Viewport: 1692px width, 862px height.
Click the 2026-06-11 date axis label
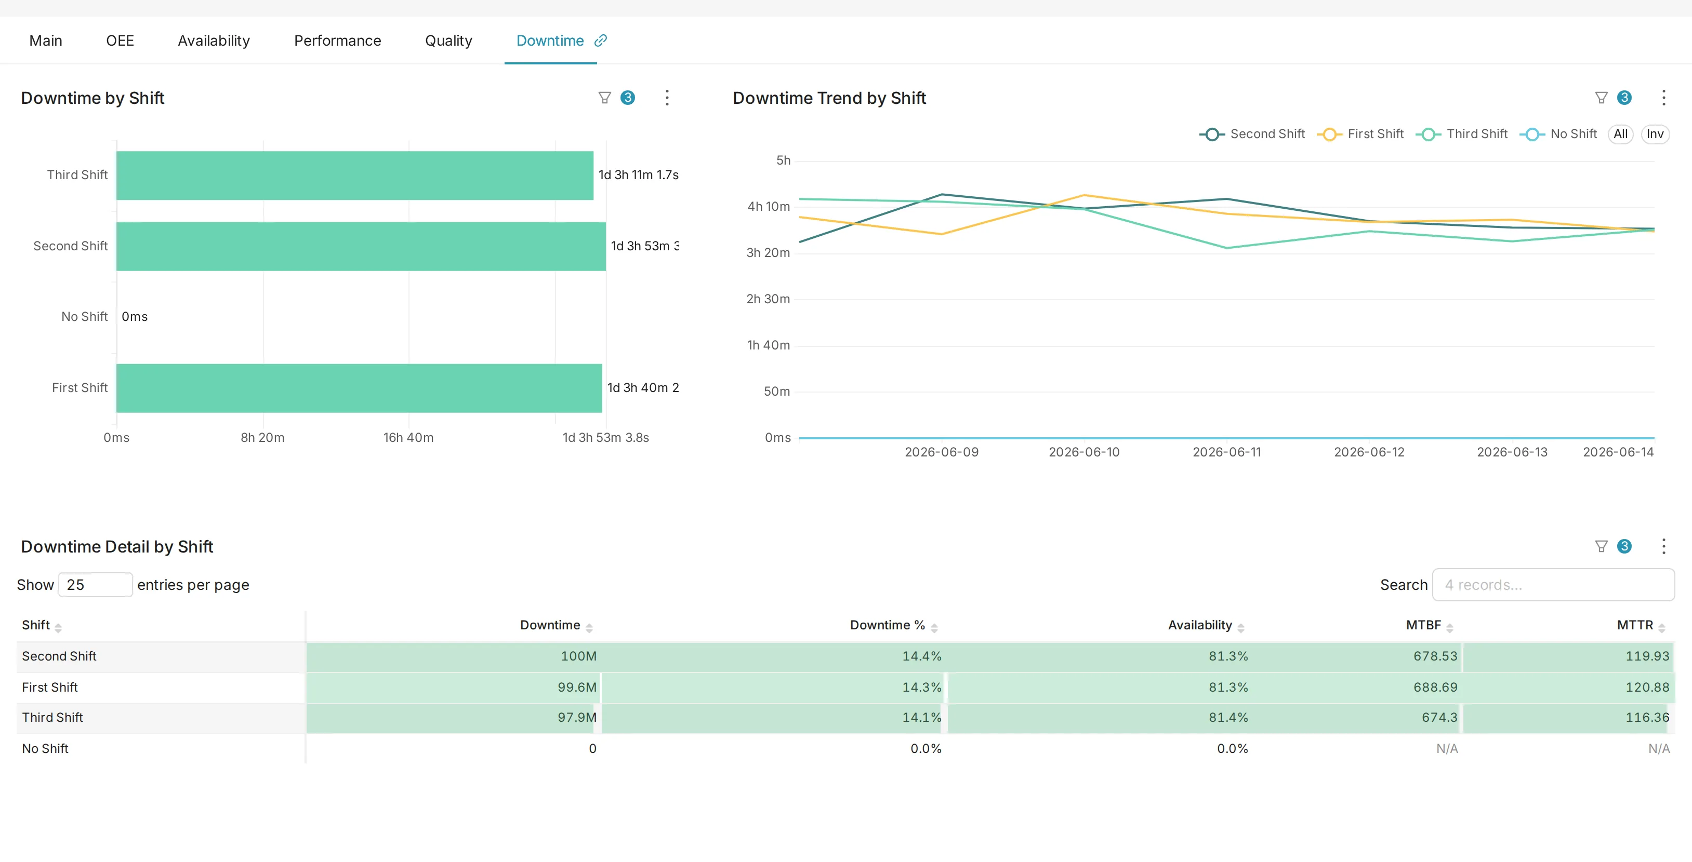coord(1226,452)
